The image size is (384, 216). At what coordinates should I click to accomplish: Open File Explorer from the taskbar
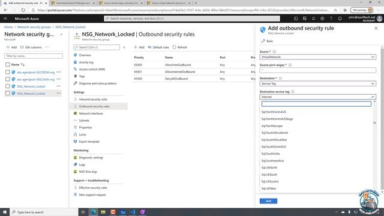pos(103,212)
